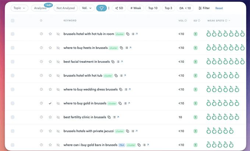
Task: Tick checkbox for 'where to buy gold in brussels'
Action: tap(12, 103)
